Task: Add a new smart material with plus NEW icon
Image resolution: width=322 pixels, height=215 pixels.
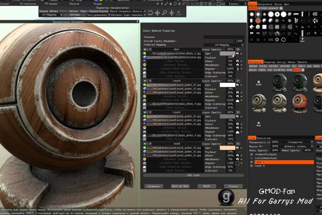Action: tap(259, 124)
